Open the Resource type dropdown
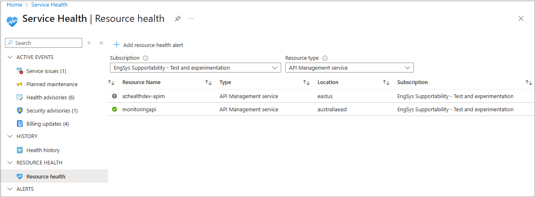Viewport: 535px width, 197px height. [349, 68]
